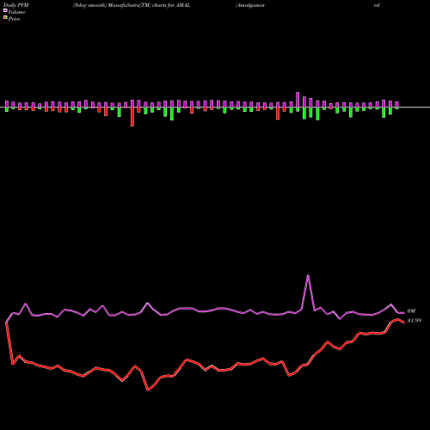This screenshot has height=430, width=430.
Task: Select the 'Daily PVM' title text
Action: pyautogui.click(x=16, y=5)
